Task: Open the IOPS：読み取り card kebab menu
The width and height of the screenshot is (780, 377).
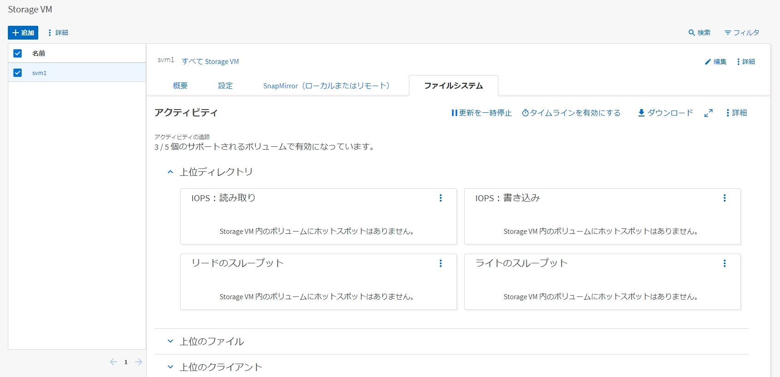Action: pyautogui.click(x=441, y=198)
